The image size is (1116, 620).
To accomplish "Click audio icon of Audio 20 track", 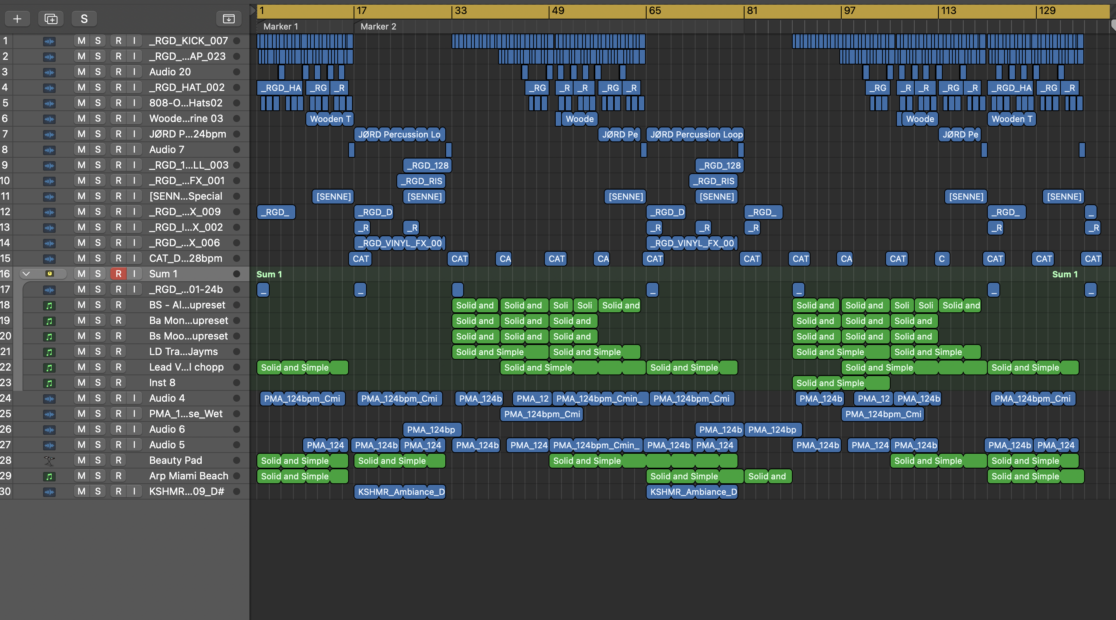I will pyautogui.click(x=49, y=72).
